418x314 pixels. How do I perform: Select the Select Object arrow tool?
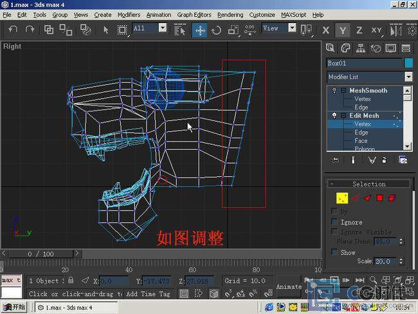tap(106, 30)
